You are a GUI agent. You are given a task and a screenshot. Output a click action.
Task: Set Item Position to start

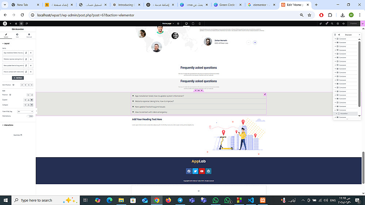pos(22,85)
